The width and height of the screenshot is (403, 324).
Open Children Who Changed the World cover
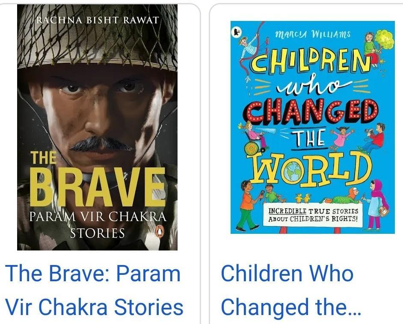click(313, 127)
